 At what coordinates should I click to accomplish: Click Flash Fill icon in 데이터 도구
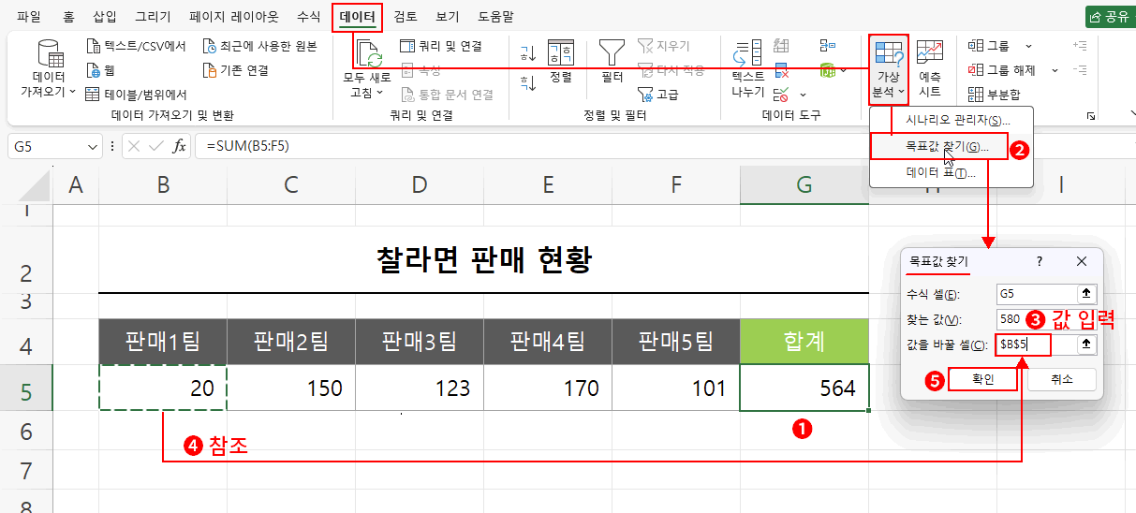pyautogui.click(x=781, y=46)
